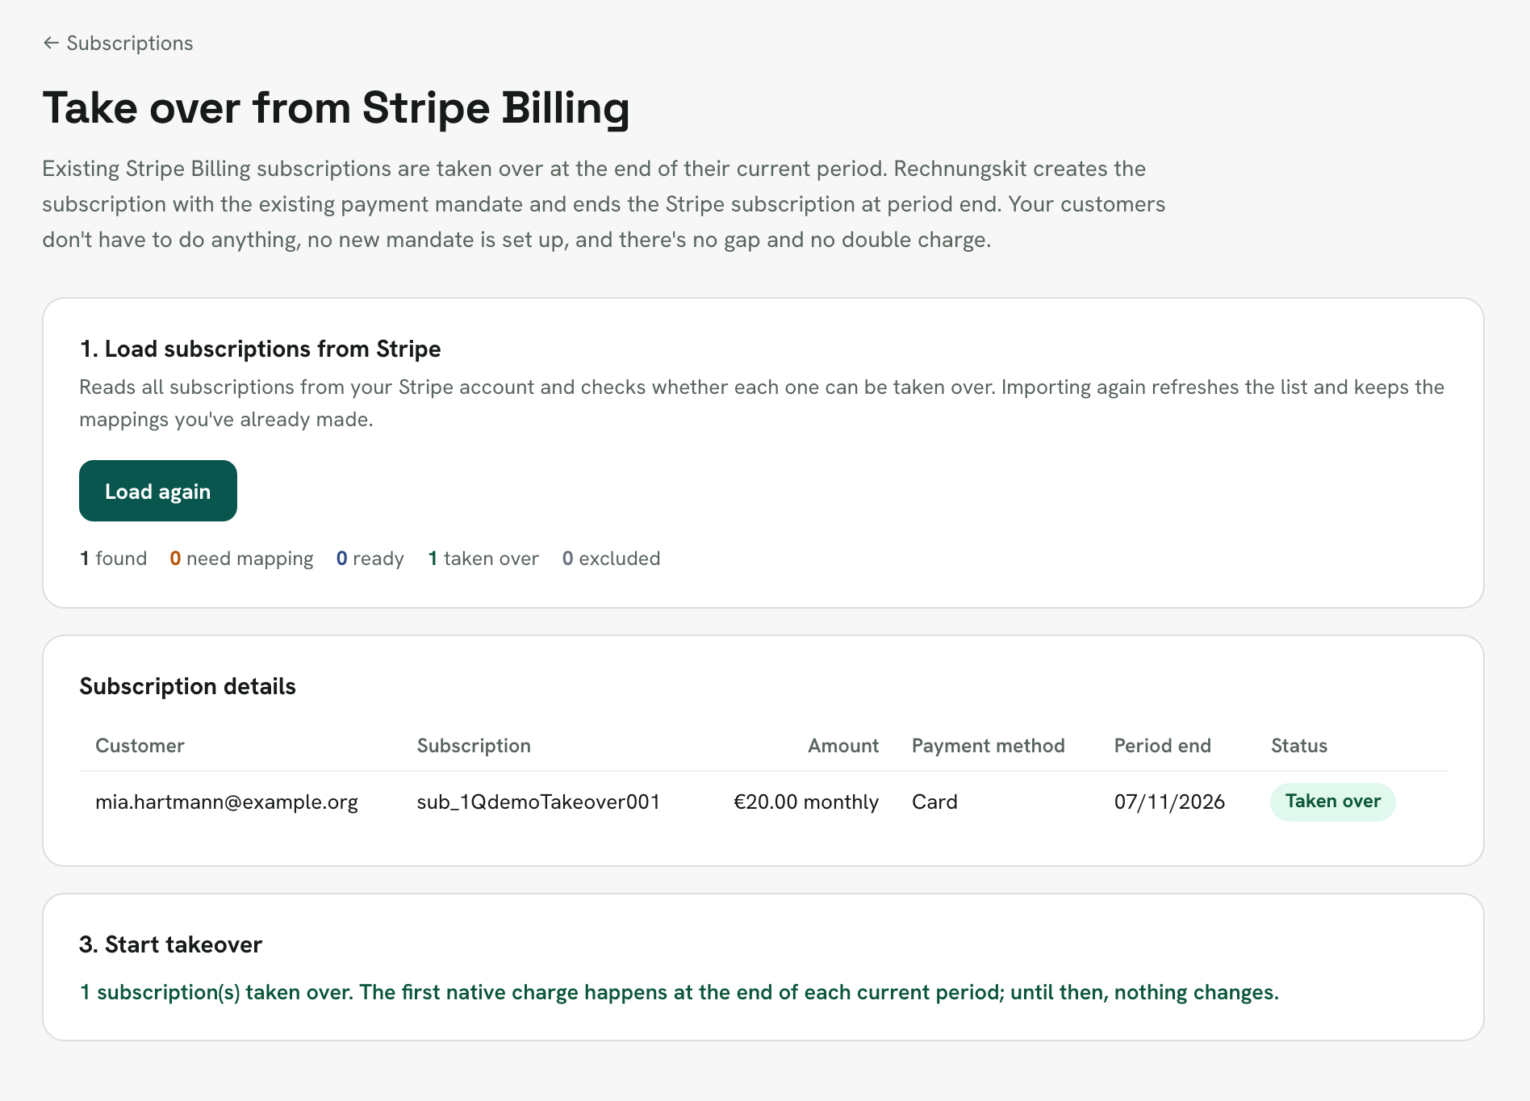Click the Load again button
The image size is (1530, 1101).
coord(158,491)
